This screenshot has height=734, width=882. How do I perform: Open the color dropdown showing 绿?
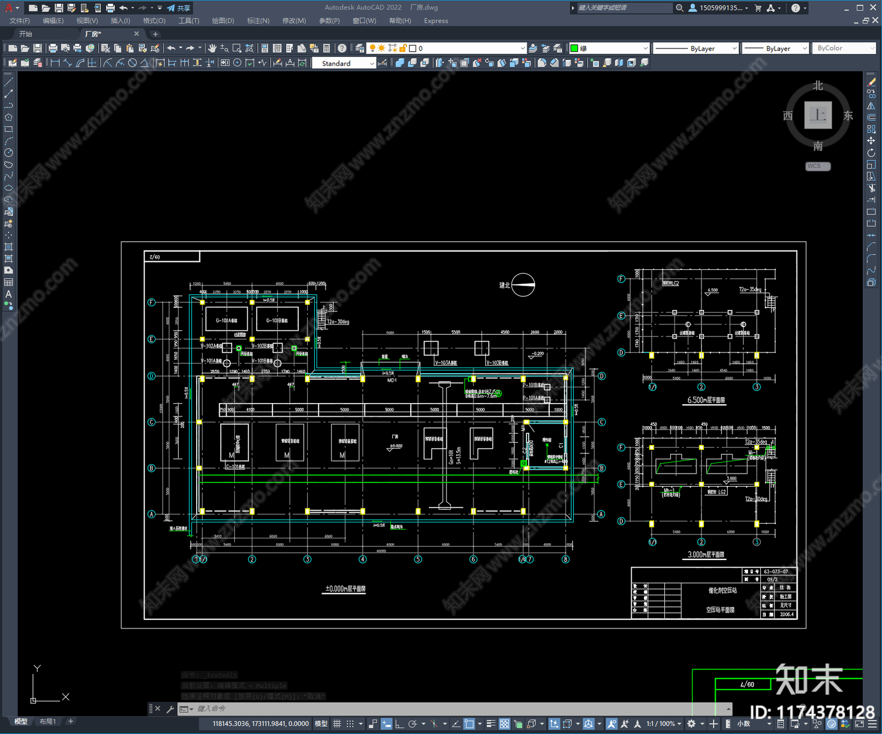click(609, 48)
